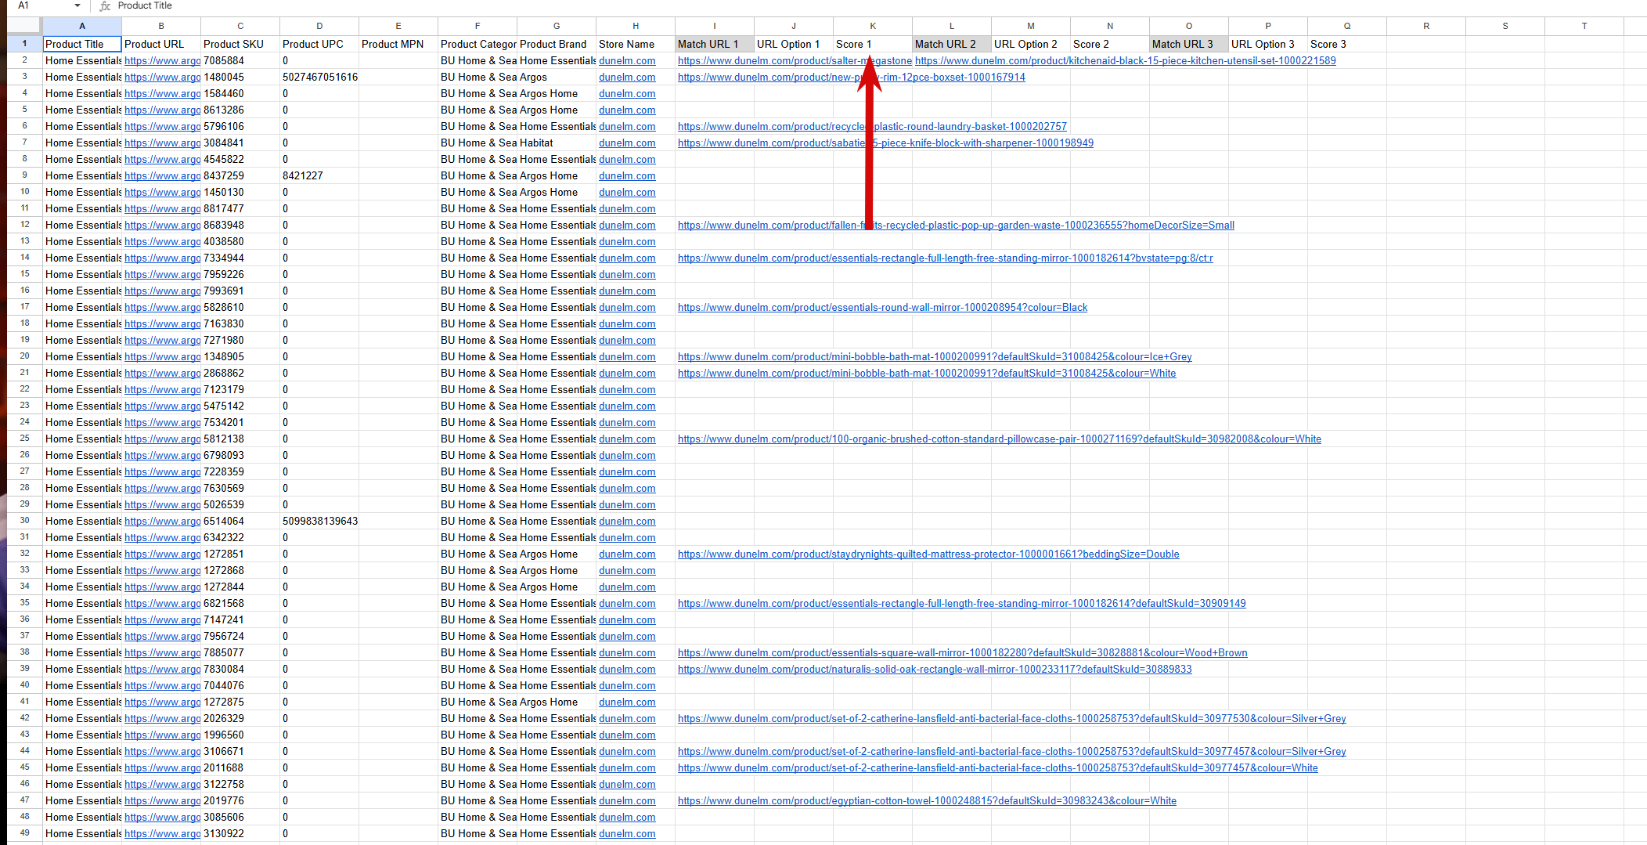Image resolution: width=1647 pixels, height=845 pixels.
Task: Click the "Match URL 2" header cell
Action: click(952, 44)
